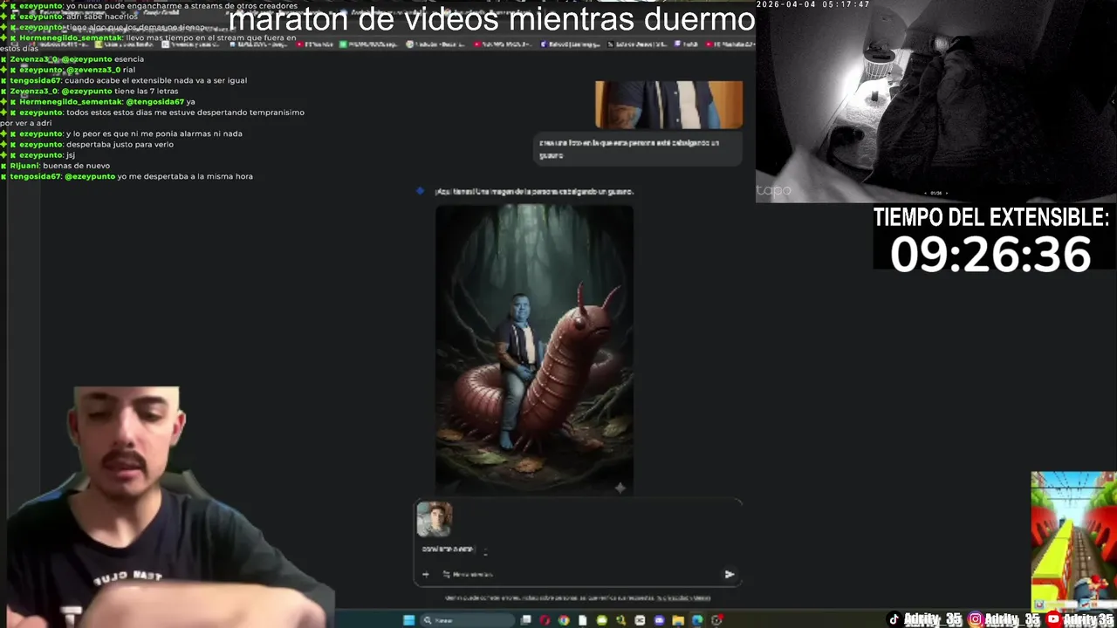Open Task View from the taskbar

click(525, 620)
